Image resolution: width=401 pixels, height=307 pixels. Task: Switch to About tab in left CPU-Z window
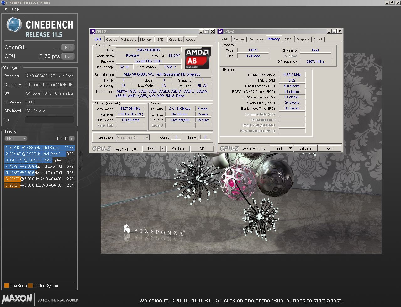[x=190, y=40]
